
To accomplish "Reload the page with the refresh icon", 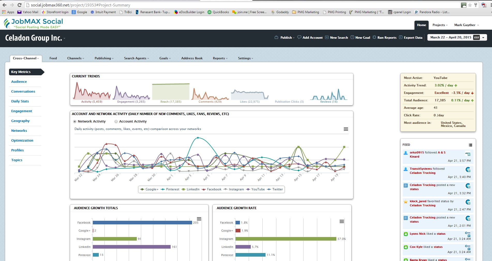I will tap(19, 5).
